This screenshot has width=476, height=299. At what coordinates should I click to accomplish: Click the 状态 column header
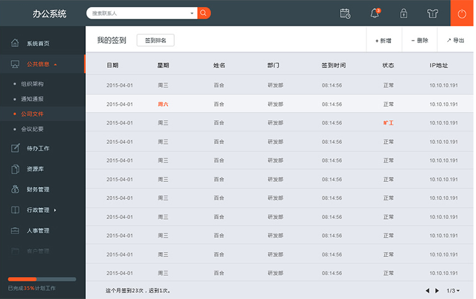[x=388, y=65]
